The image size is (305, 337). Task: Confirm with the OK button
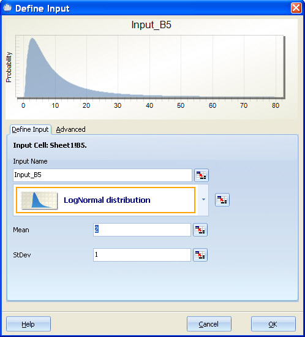tap(273, 324)
